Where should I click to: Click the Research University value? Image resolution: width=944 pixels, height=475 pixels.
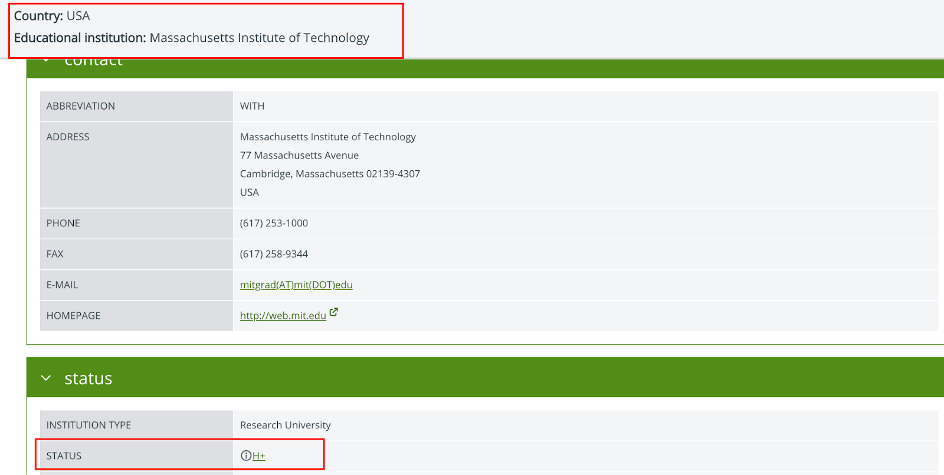[x=285, y=425]
